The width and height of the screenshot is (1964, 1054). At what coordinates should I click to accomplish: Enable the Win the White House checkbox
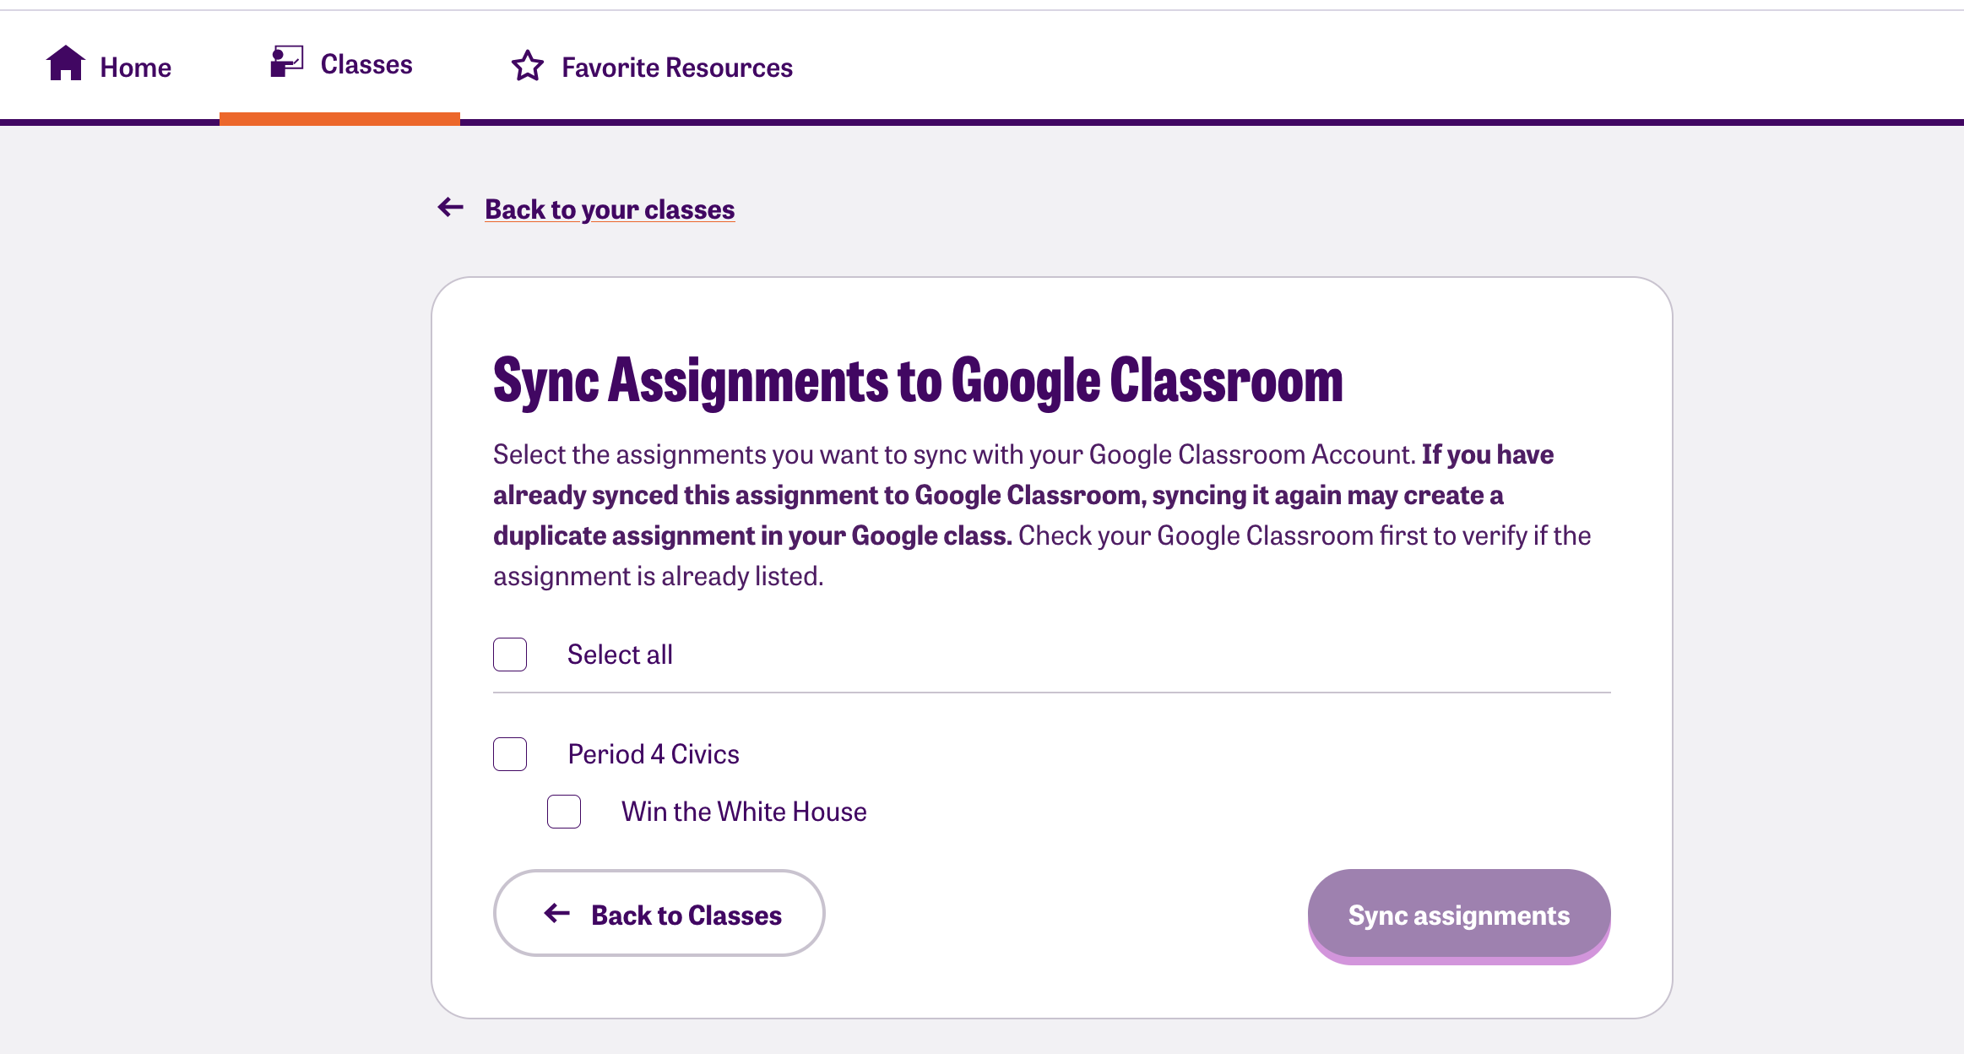pyautogui.click(x=564, y=812)
